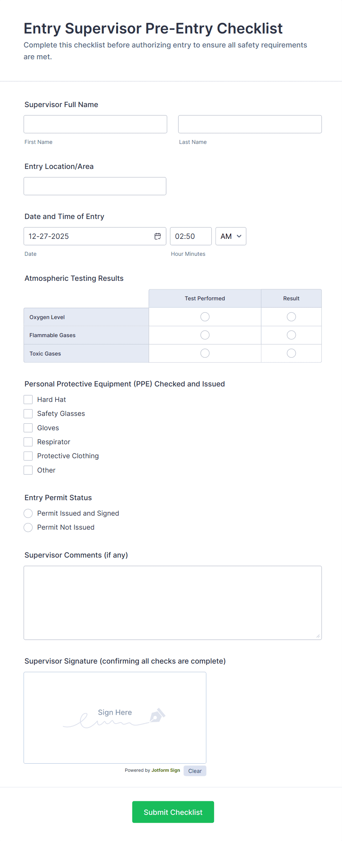
Task: Check the Gloves option
Action: coord(28,428)
